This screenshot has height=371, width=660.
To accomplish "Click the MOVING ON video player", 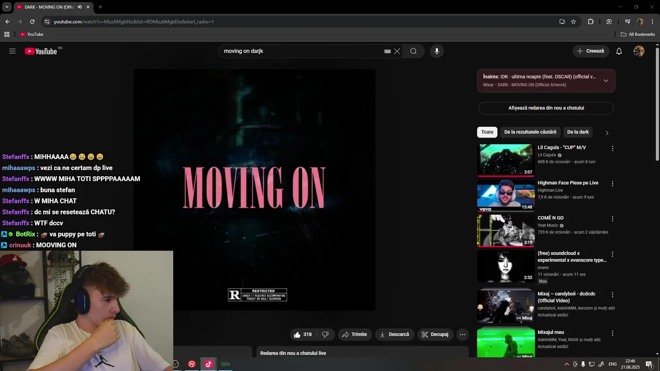I will pos(254,190).
